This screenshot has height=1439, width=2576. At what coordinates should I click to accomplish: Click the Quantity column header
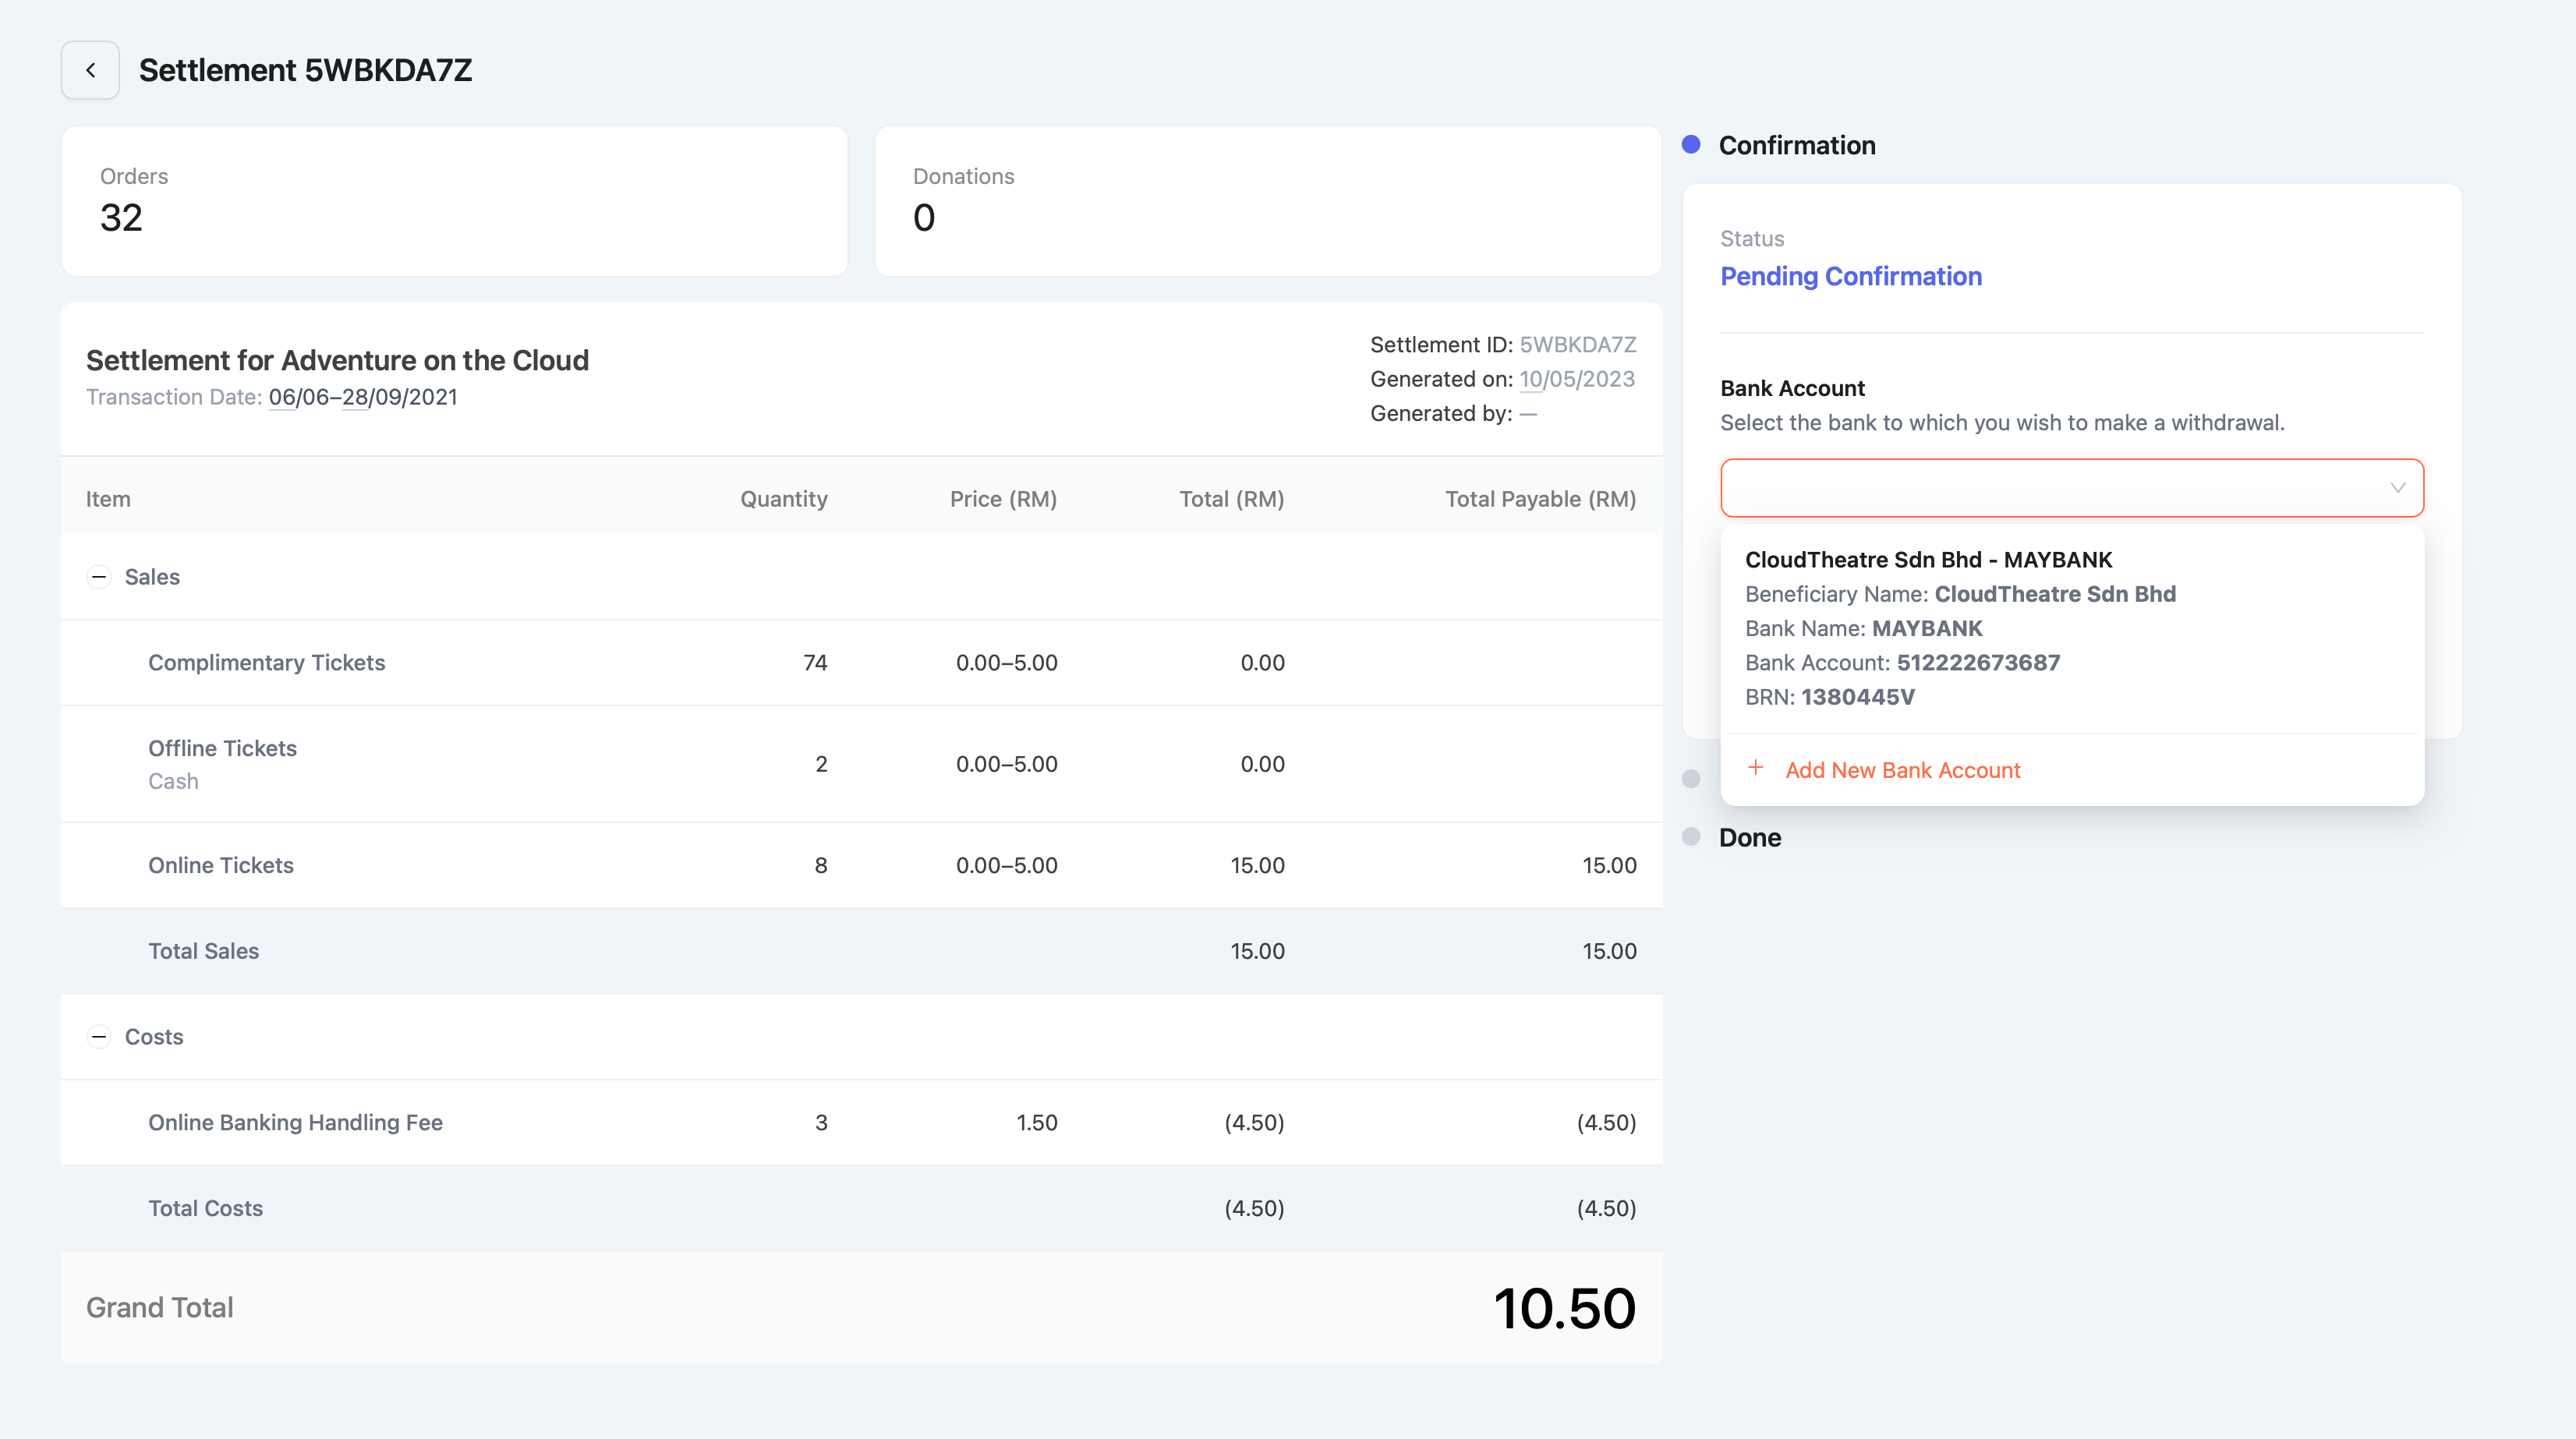point(783,499)
